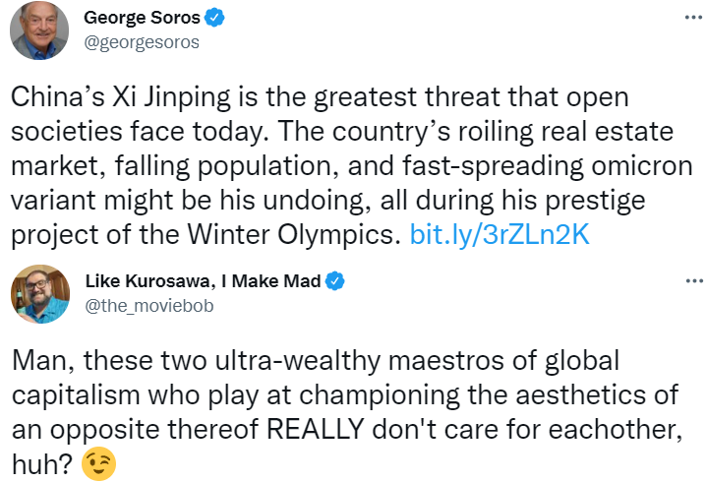Image resolution: width=707 pixels, height=482 pixels.
Task: Click the 'Like Kurosawa, I Make Mad' name
Action: tap(203, 281)
